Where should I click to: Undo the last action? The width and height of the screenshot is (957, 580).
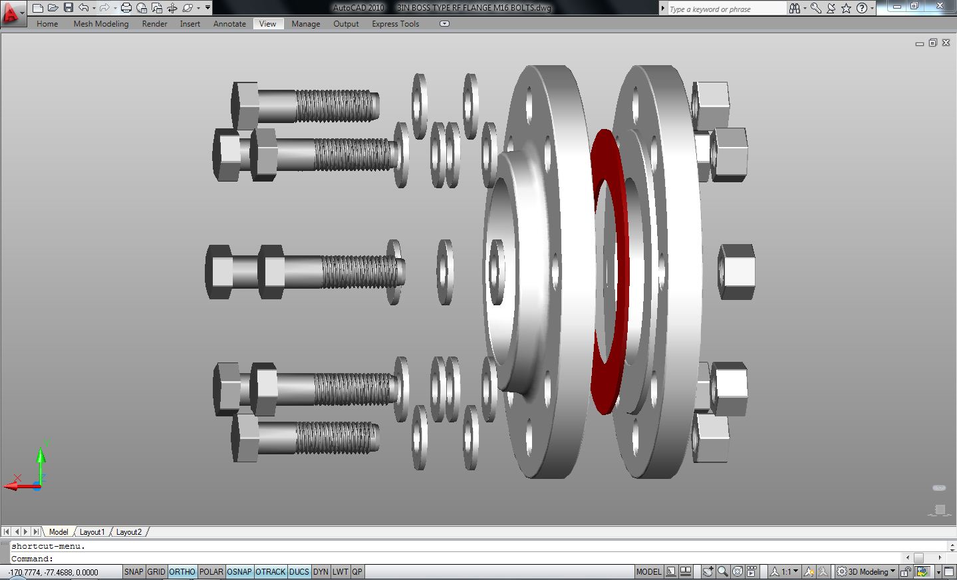83,8
